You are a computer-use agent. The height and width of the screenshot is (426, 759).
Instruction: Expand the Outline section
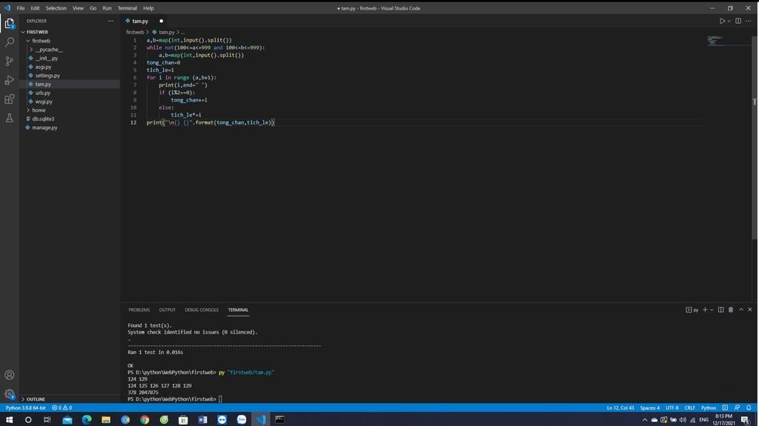pyautogui.click(x=35, y=399)
